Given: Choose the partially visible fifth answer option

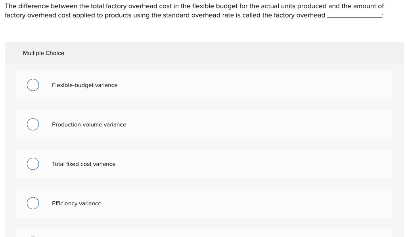Looking at the screenshot, I should (204, 234).
